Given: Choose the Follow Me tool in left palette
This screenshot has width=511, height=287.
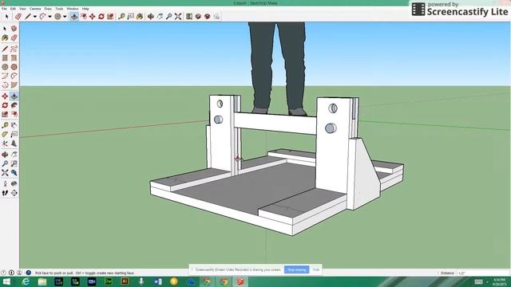Looking at the screenshot, I should 14,105.
